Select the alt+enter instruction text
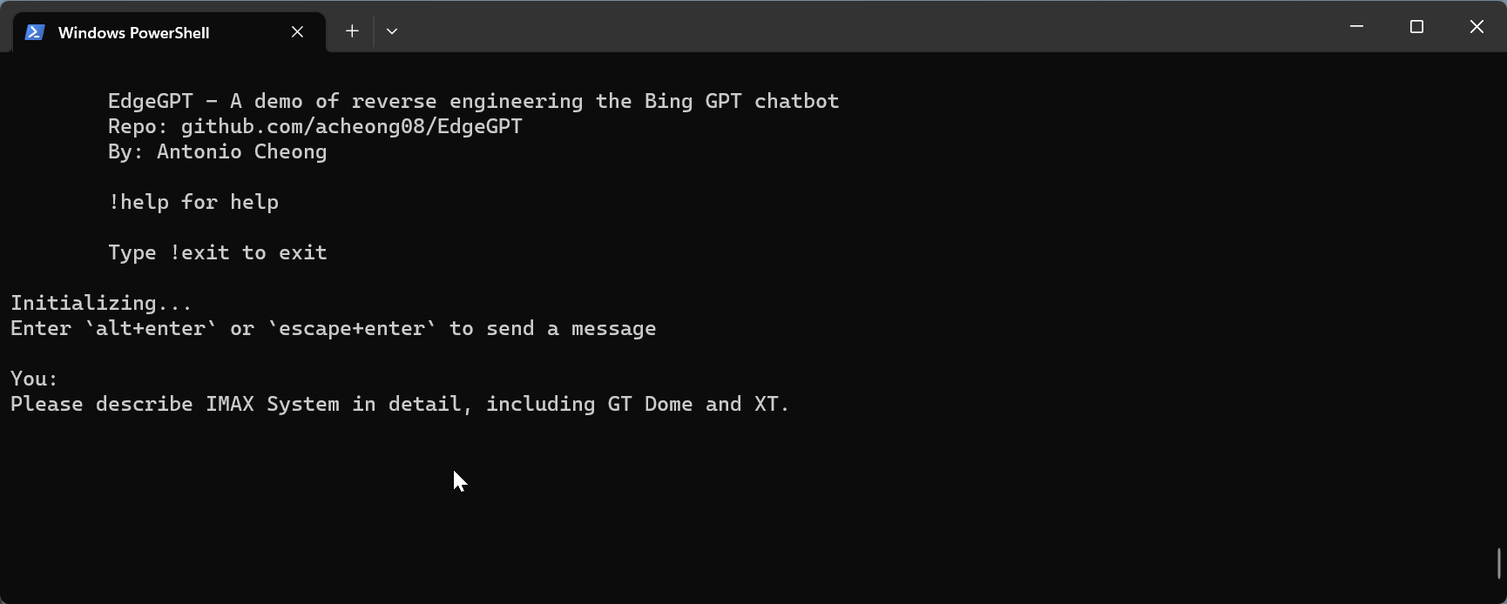The height and width of the screenshot is (604, 1507). (x=333, y=328)
